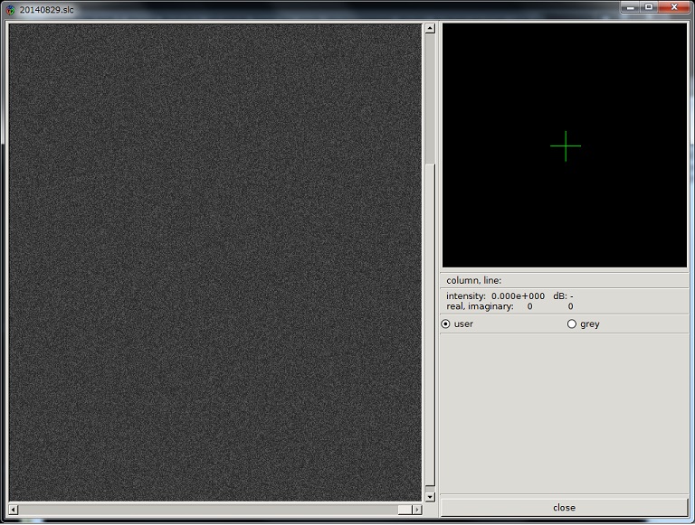
Task: Click the application icon in the title bar
Action: 10,10
